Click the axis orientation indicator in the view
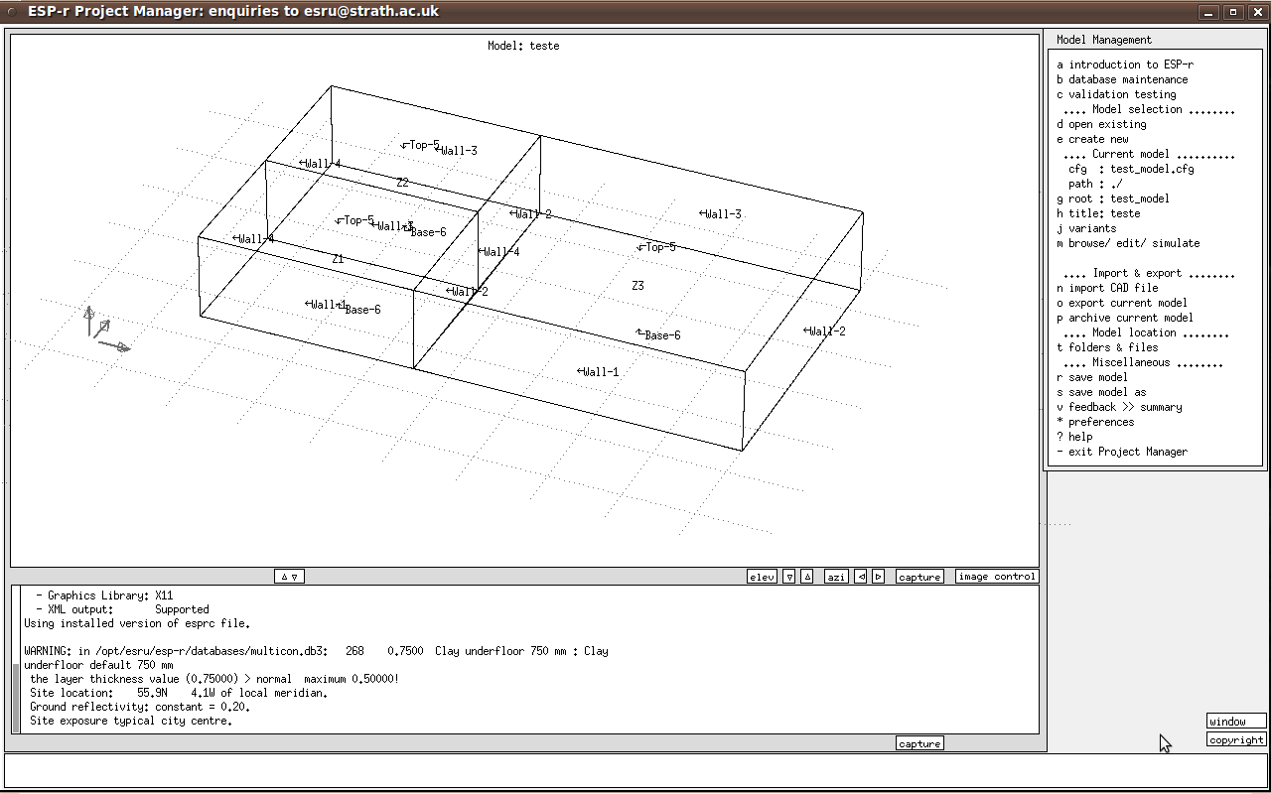This screenshot has height=794, width=1271. [x=105, y=330]
